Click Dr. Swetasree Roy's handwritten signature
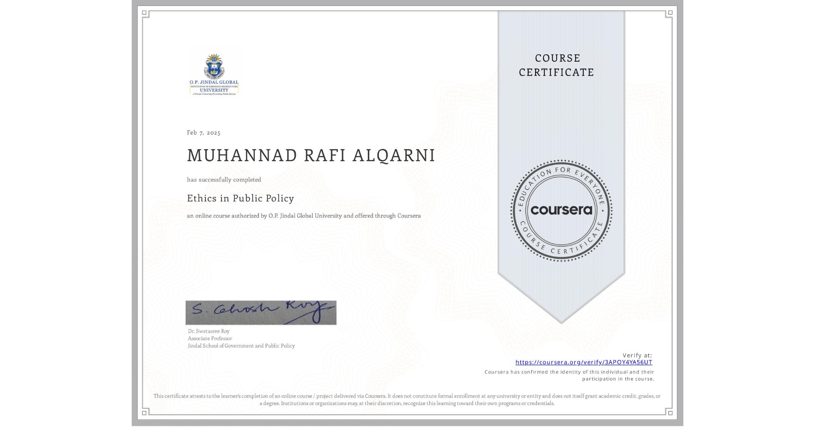 [x=261, y=312]
